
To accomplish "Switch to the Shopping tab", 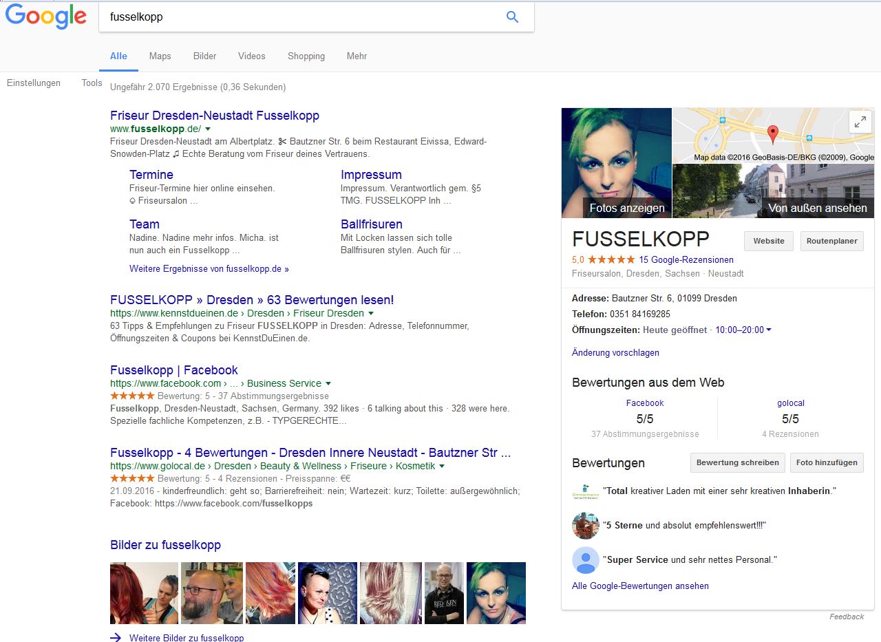I will click(306, 56).
